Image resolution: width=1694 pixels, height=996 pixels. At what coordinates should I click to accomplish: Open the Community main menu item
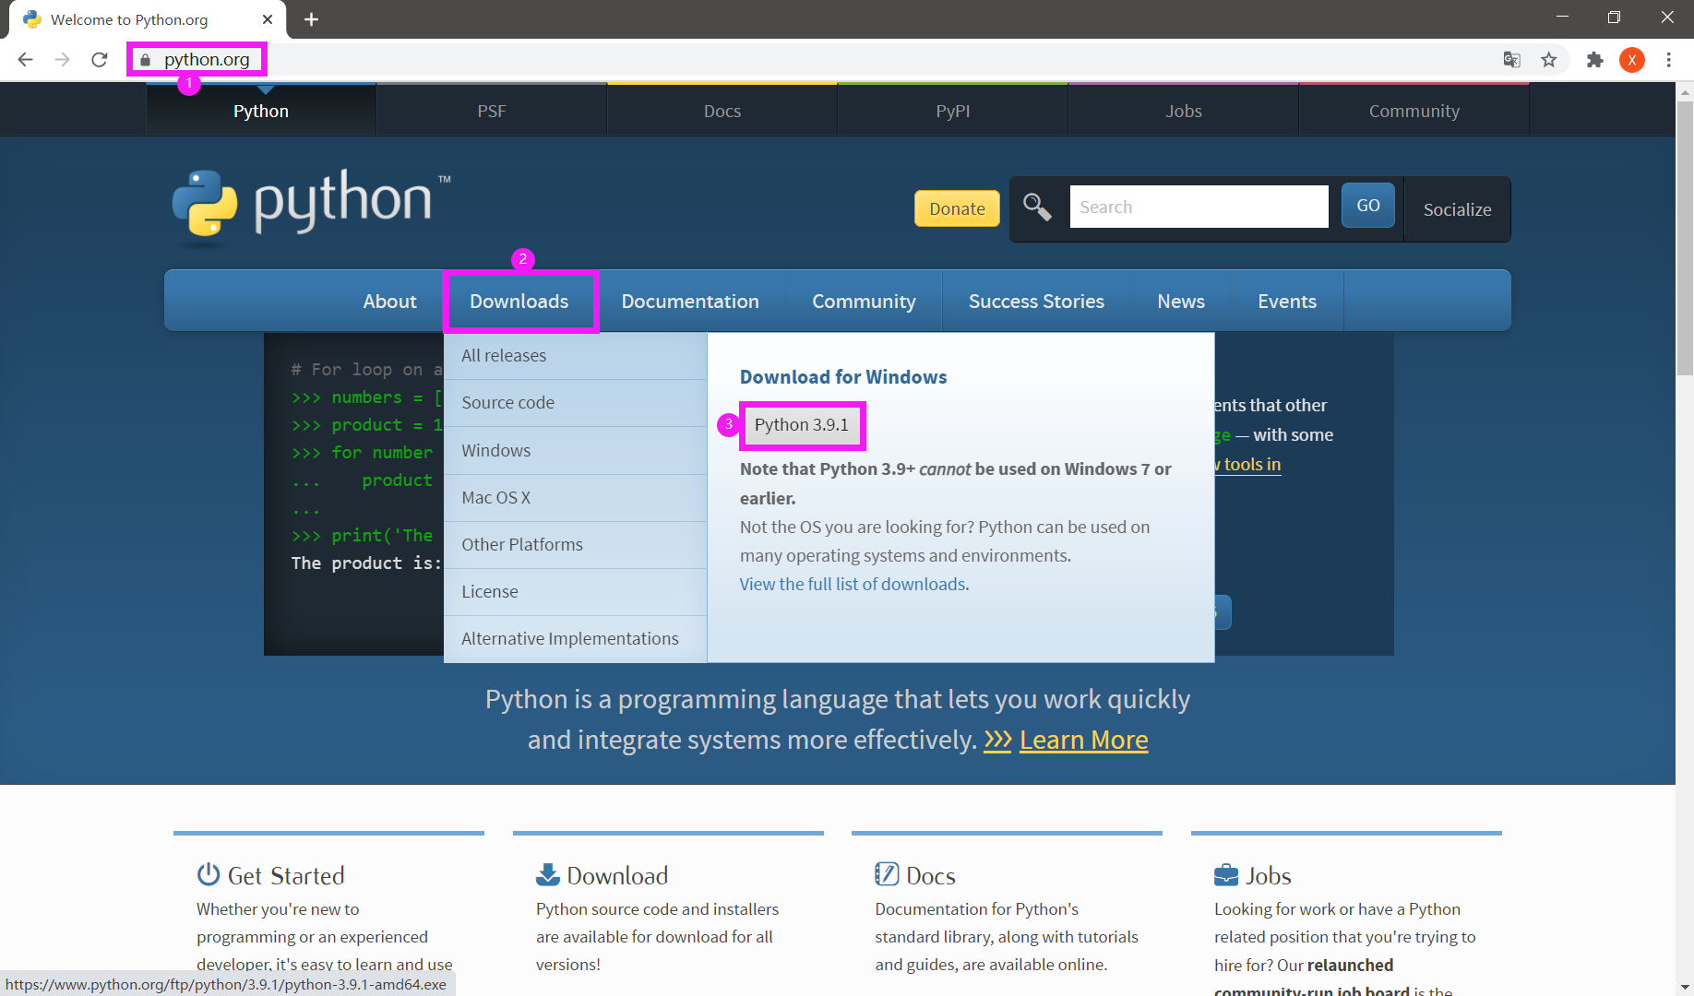point(864,302)
